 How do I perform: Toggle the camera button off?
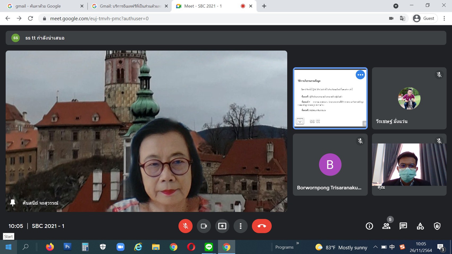[x=204, y=226]
